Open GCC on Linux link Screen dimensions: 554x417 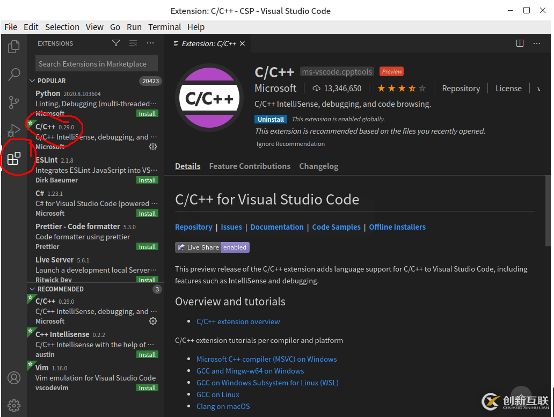pos(217,395)
